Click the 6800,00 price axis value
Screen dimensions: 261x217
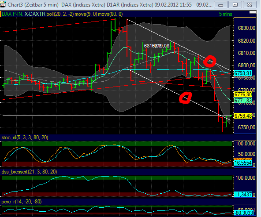[x=246, y=65]
